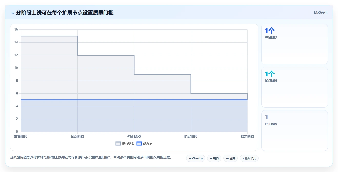
Task: Click the 试点阶段 x-axis label
Action: [77, 136]
